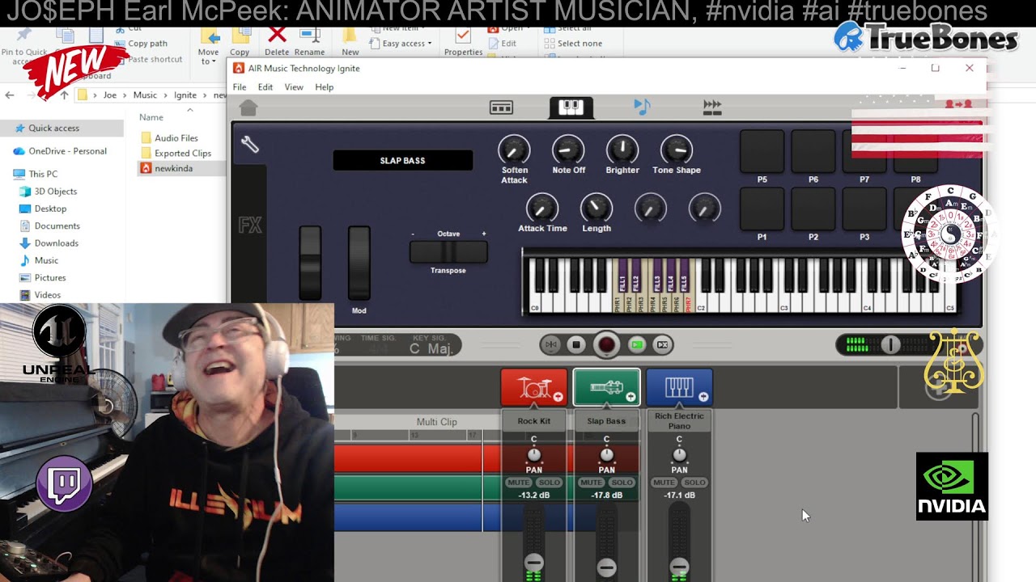The width and height of the screenshot is (1036, 582).
Task: Select newkinda file in File Explorer
Action: (x=172, y=168)
